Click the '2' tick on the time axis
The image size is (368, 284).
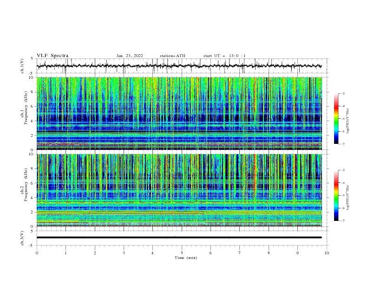[95, 253]
